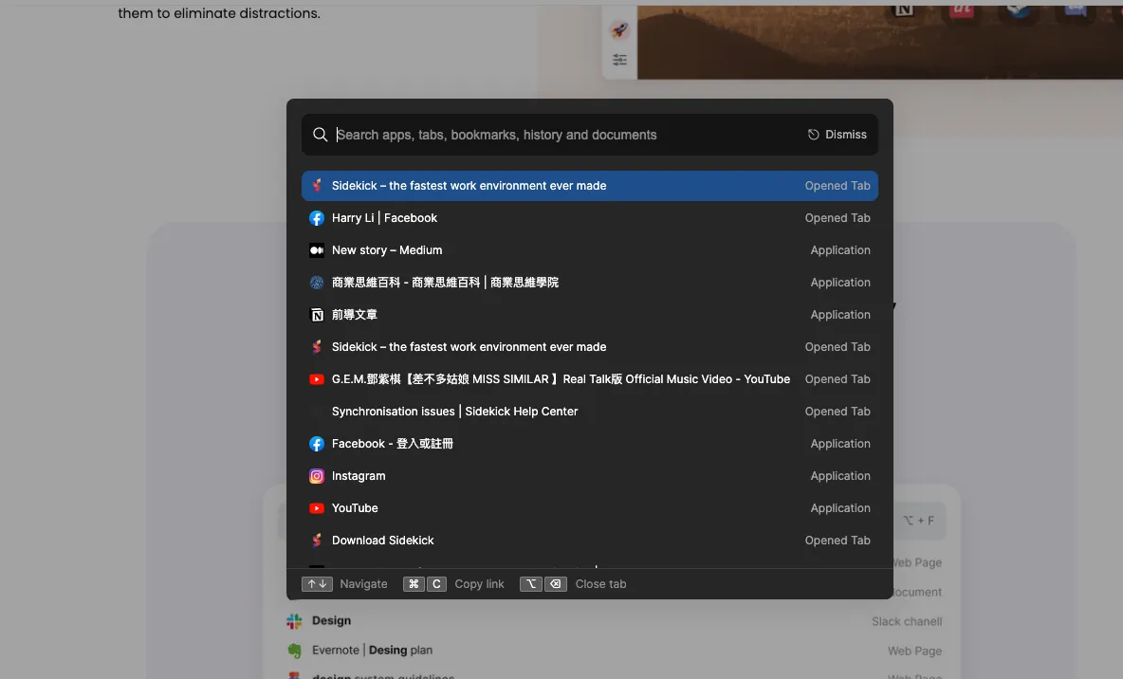Open Facebook - 登入或註冊 application entry

[x=589, y=444]
